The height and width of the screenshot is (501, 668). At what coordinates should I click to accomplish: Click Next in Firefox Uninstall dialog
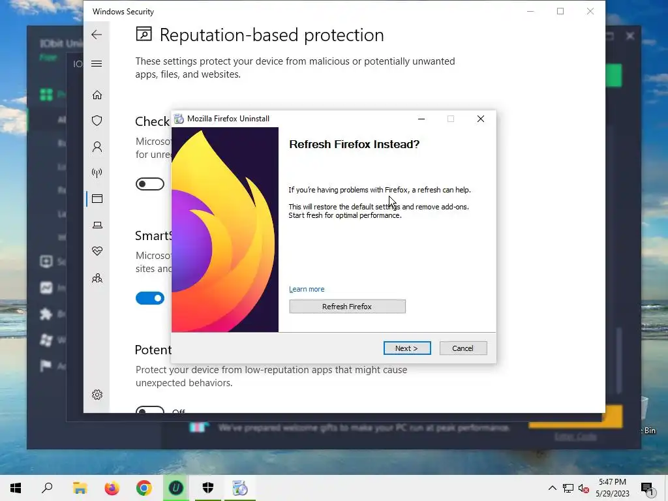tap(407, 348)
